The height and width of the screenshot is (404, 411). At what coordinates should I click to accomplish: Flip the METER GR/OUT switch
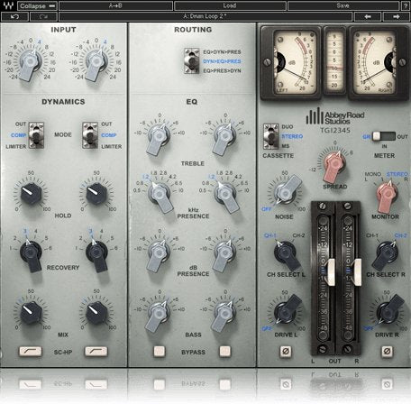click(384, 136)
